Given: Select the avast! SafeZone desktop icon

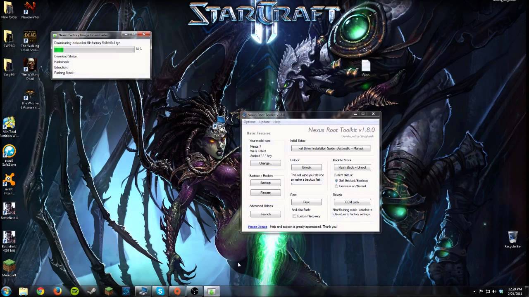Looking at the screenshot, I should pos(9,156).
